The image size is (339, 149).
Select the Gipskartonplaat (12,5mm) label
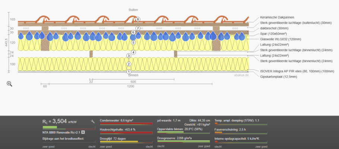[278, 76]
